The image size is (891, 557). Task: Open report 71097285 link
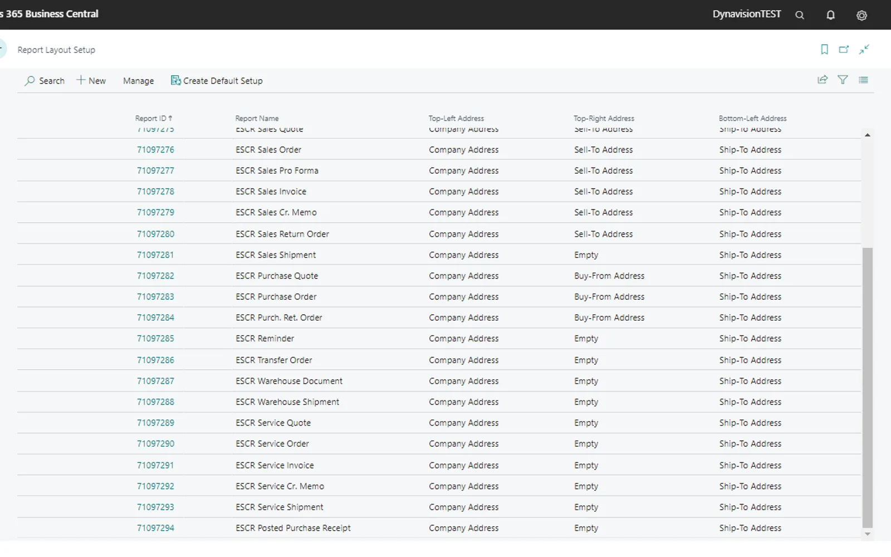[x=155, y=339]
